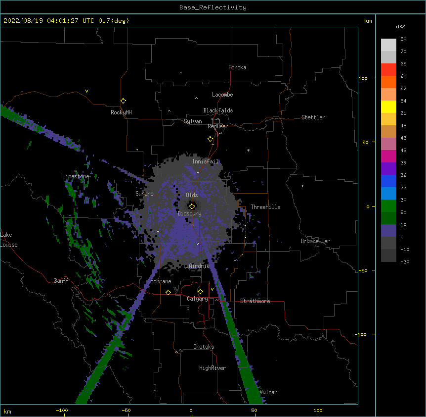The height and width of the screenshot is (417, 426).
Task: Click the Okotoks city label
Action: (x=204, y=347)
